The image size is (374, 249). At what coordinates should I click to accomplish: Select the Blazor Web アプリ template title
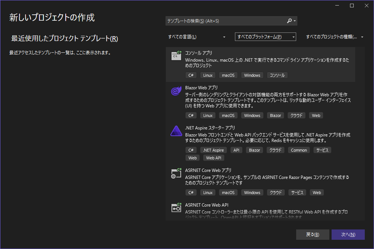201,87
